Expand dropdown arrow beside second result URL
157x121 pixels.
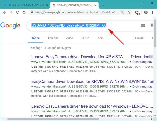(130, 86)
